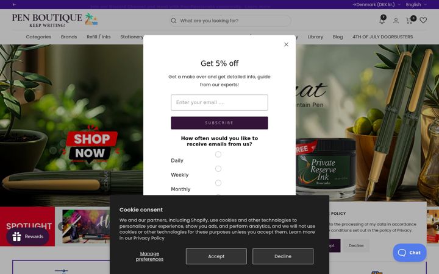Open the Categories menu
The image size is (439, 274).
tap(38, 37)
